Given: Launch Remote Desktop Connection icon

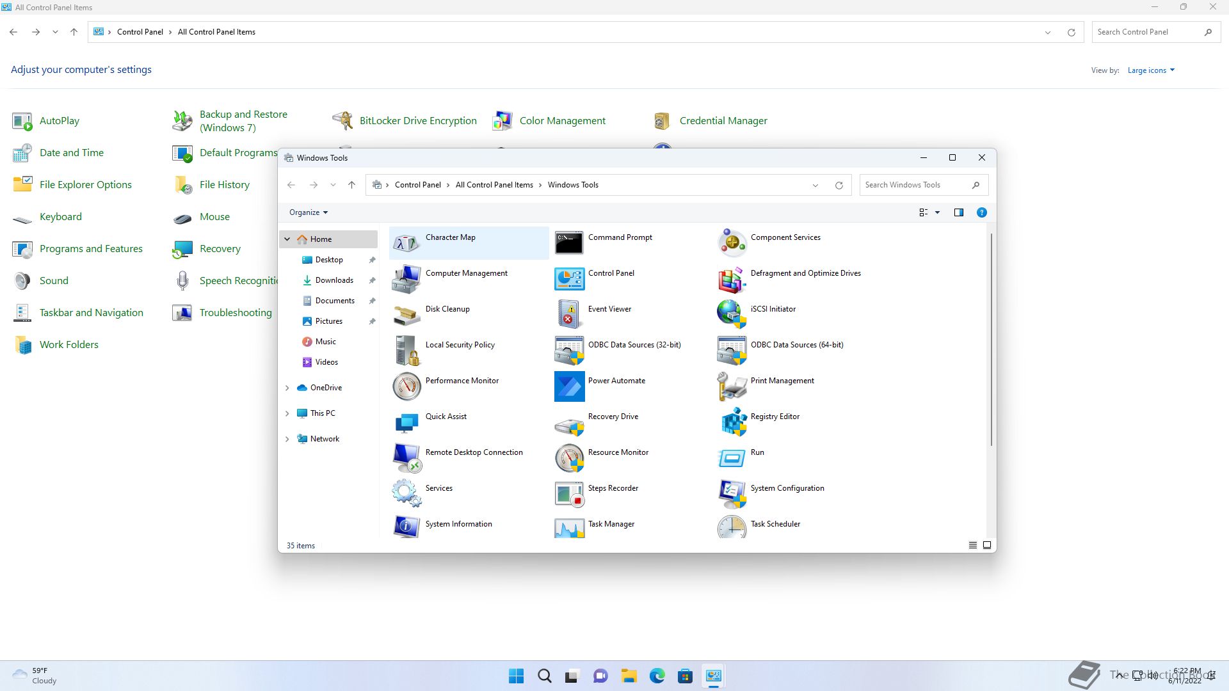Looking at the screenshot, I should tap(406, 458).
